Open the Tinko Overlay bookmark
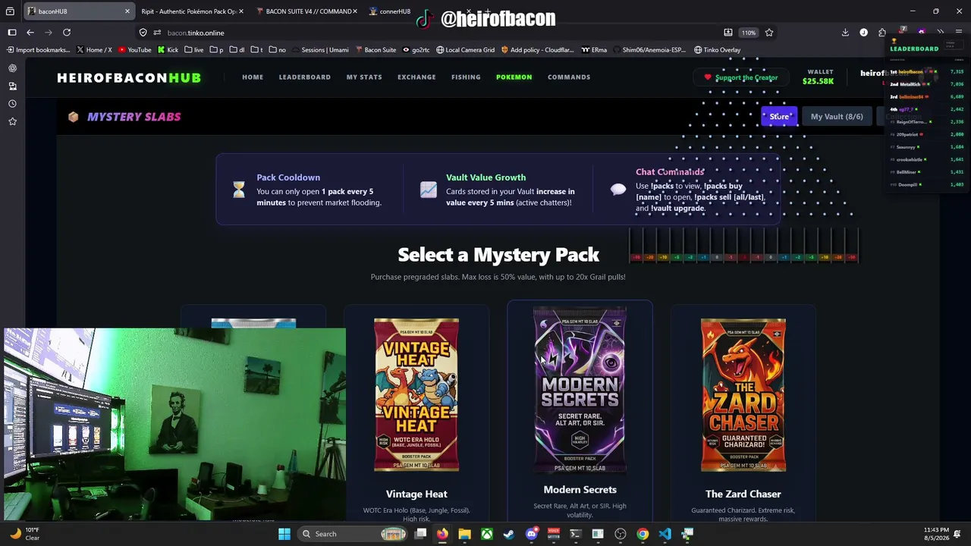 717,50
